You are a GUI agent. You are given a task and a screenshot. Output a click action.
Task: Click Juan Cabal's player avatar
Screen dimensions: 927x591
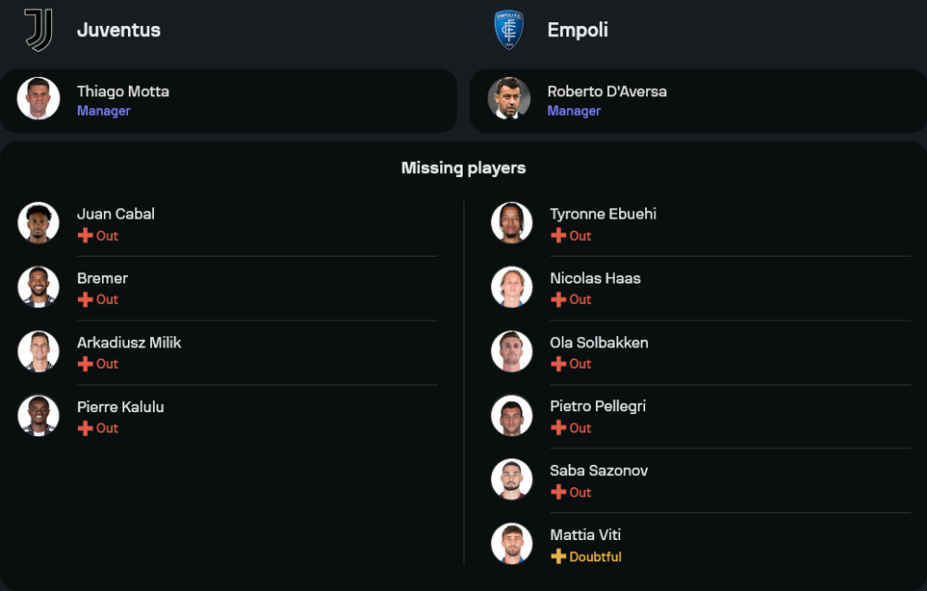pos(38,223)
